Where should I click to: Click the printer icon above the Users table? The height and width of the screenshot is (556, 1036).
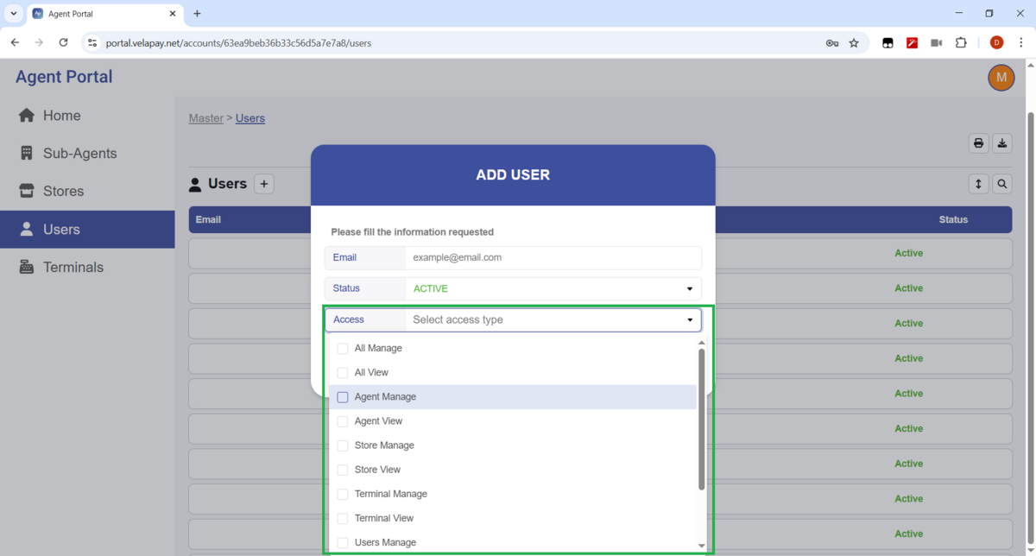(978, 143)
